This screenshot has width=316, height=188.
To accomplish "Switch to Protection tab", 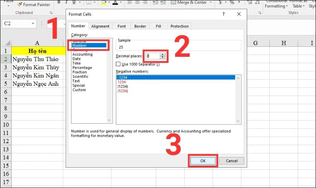I will [x=179, y=26].
